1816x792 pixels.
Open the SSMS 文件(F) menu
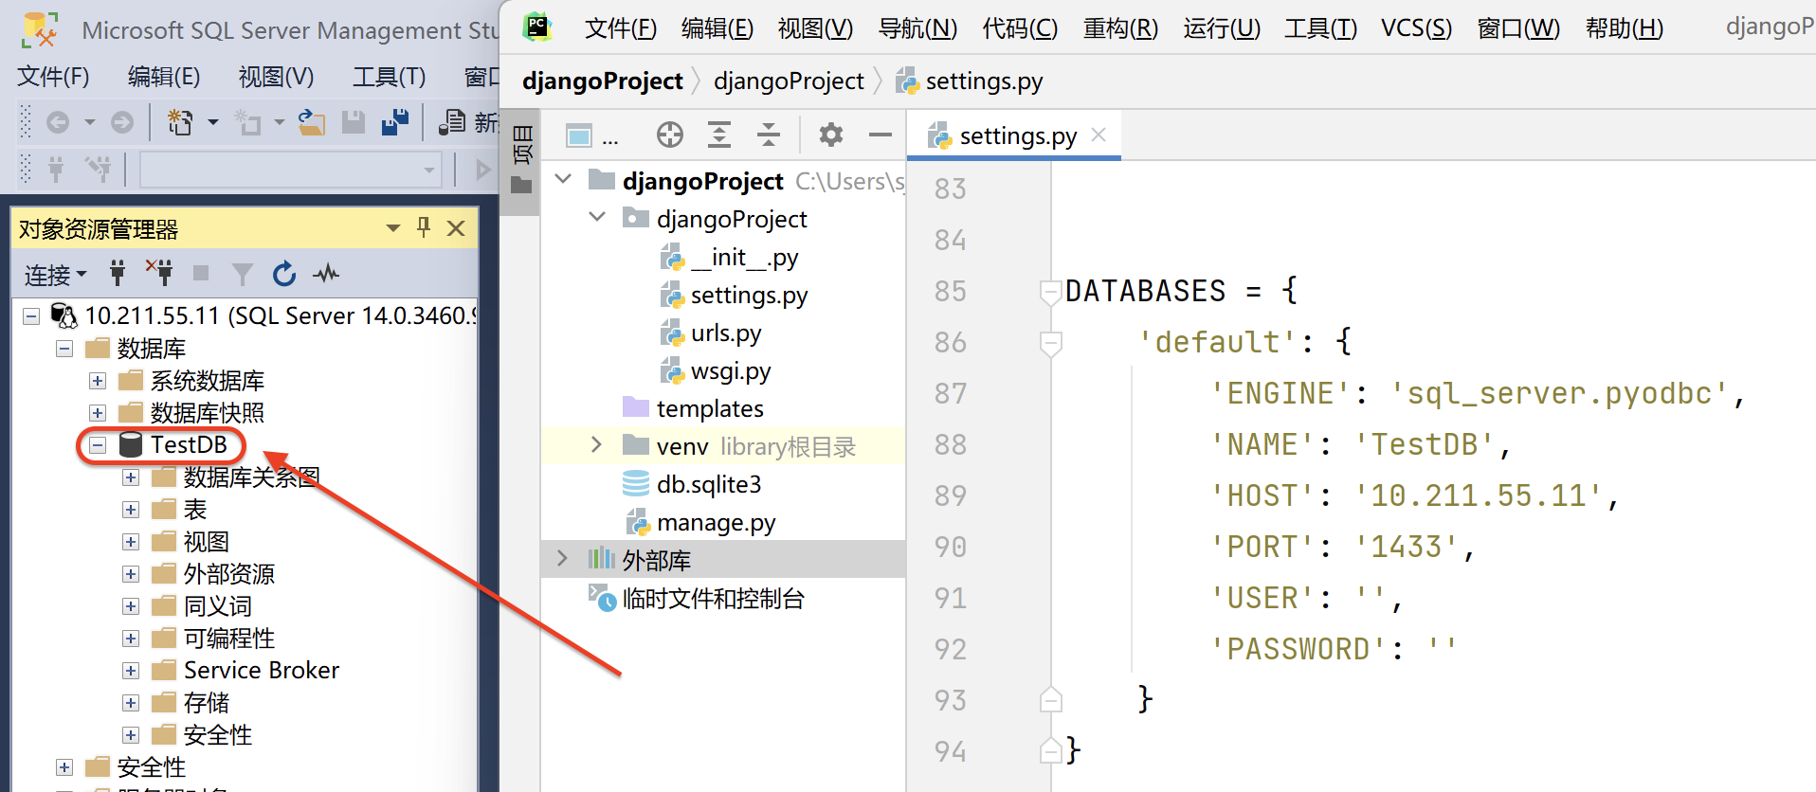click(53, 77)
